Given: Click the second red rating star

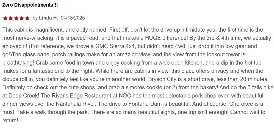Looking at the screenshot, I should coord(11,18).
